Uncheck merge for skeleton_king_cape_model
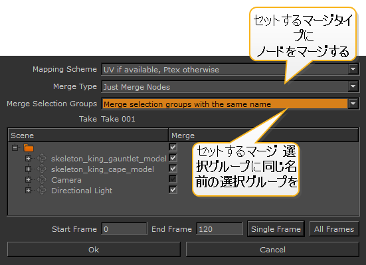Viewport: 366px width, 265px height. tap(173, 168)
